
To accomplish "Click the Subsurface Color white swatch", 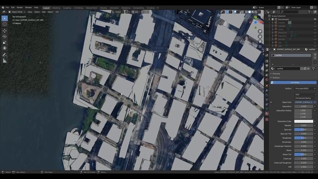I will tap(304, 121).
